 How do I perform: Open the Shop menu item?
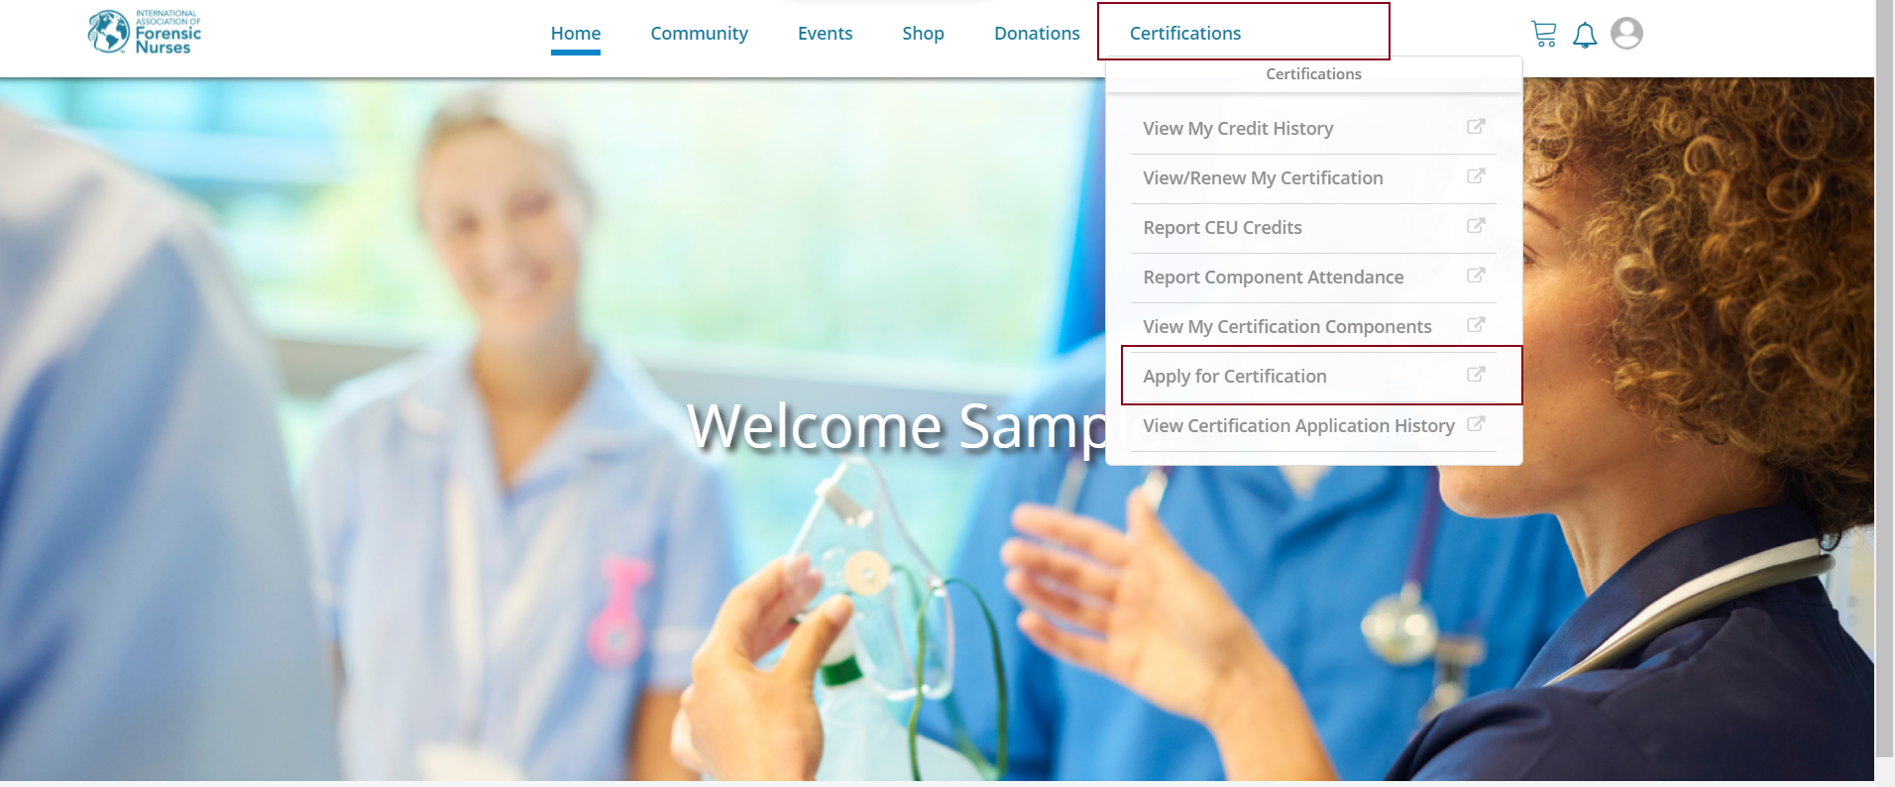point(923,34)
